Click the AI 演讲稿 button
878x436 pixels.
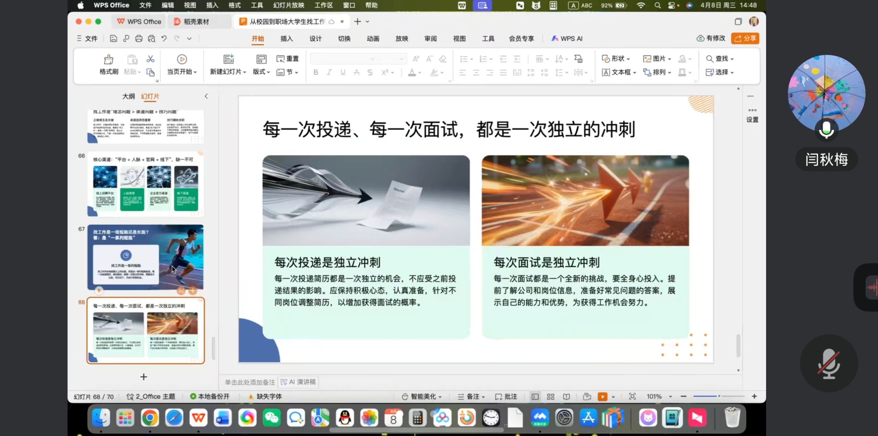coord(298,382)
